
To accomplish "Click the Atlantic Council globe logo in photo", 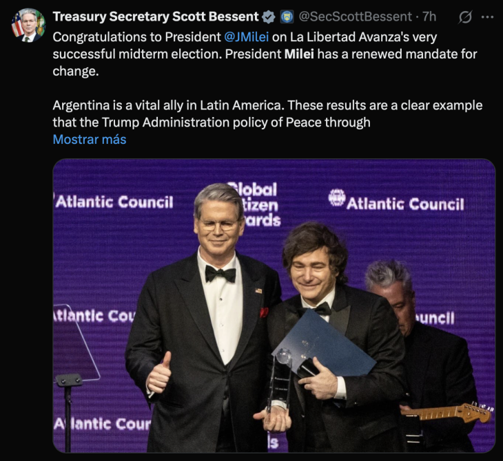I will pos(336,198).
